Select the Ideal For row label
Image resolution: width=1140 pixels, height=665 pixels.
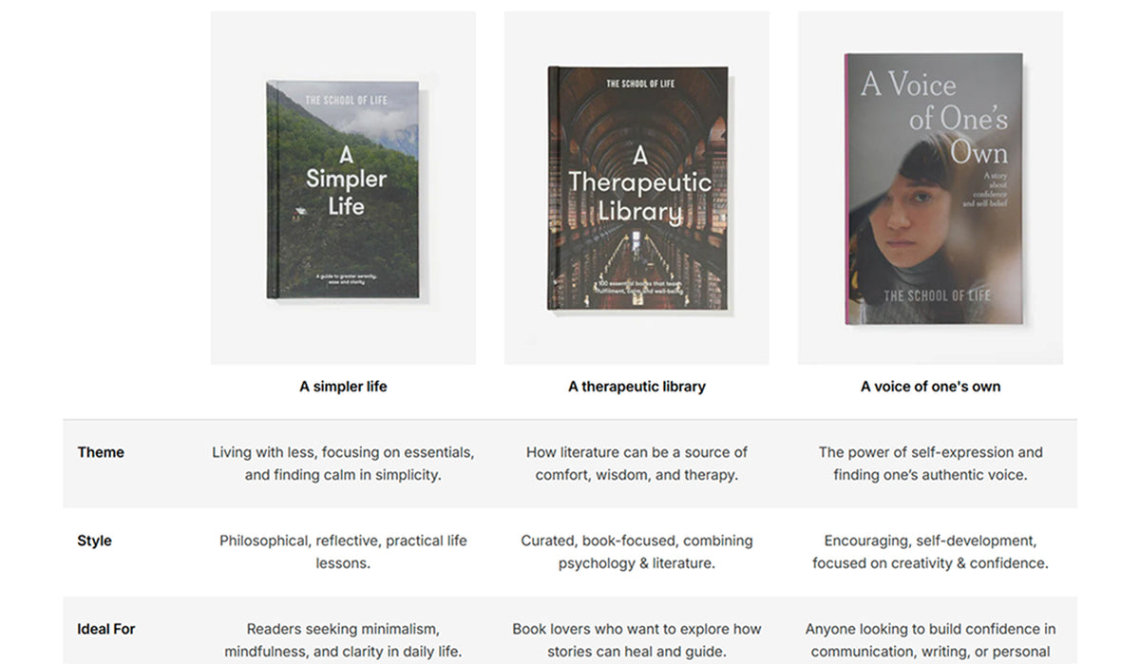point(106,629)
